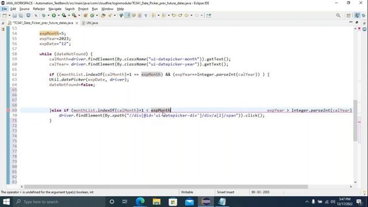Click the Windows Start button
The image size is (368, 207).
point(6,202)
